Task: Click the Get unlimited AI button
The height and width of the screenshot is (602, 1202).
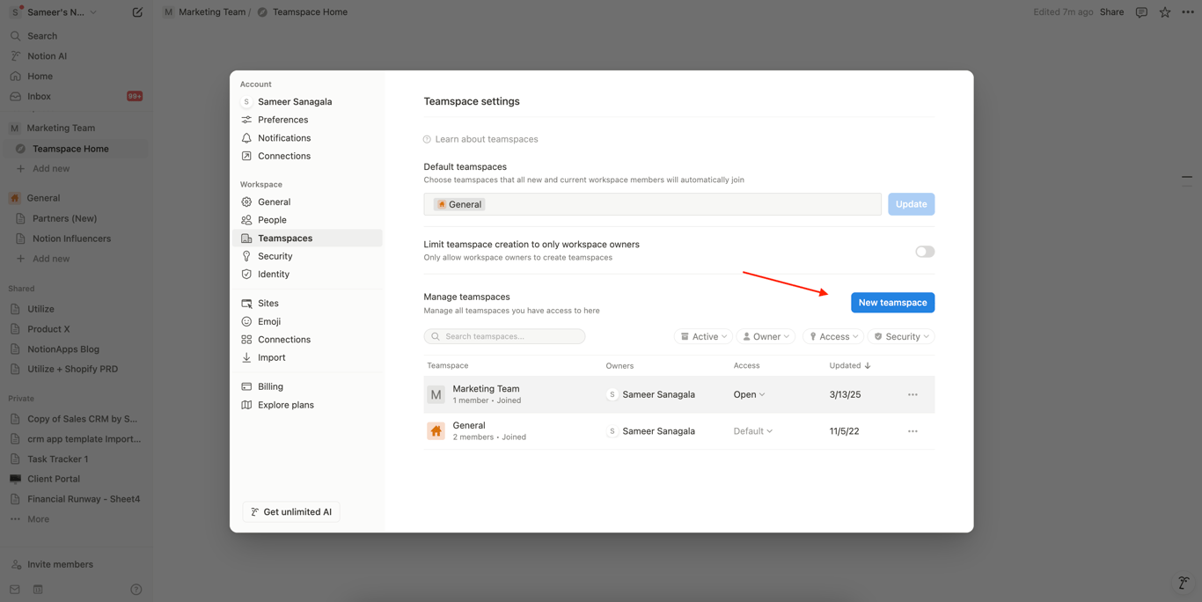Action: 291,512
